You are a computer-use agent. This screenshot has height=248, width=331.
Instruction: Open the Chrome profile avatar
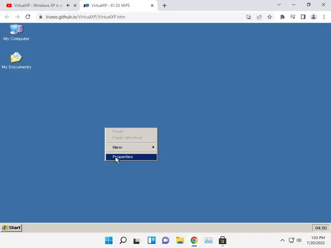(x=314, y=17)
